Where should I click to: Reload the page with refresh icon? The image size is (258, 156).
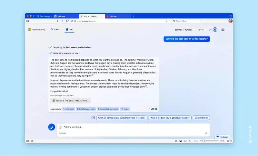coord(67,21)
